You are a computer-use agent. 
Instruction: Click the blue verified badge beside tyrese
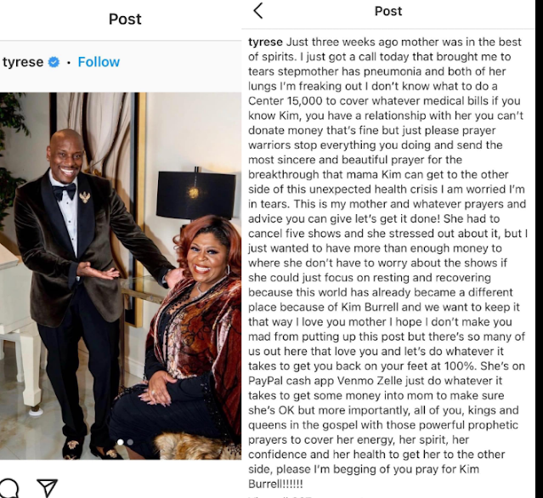pyautogui.click(x=54, y=62)
